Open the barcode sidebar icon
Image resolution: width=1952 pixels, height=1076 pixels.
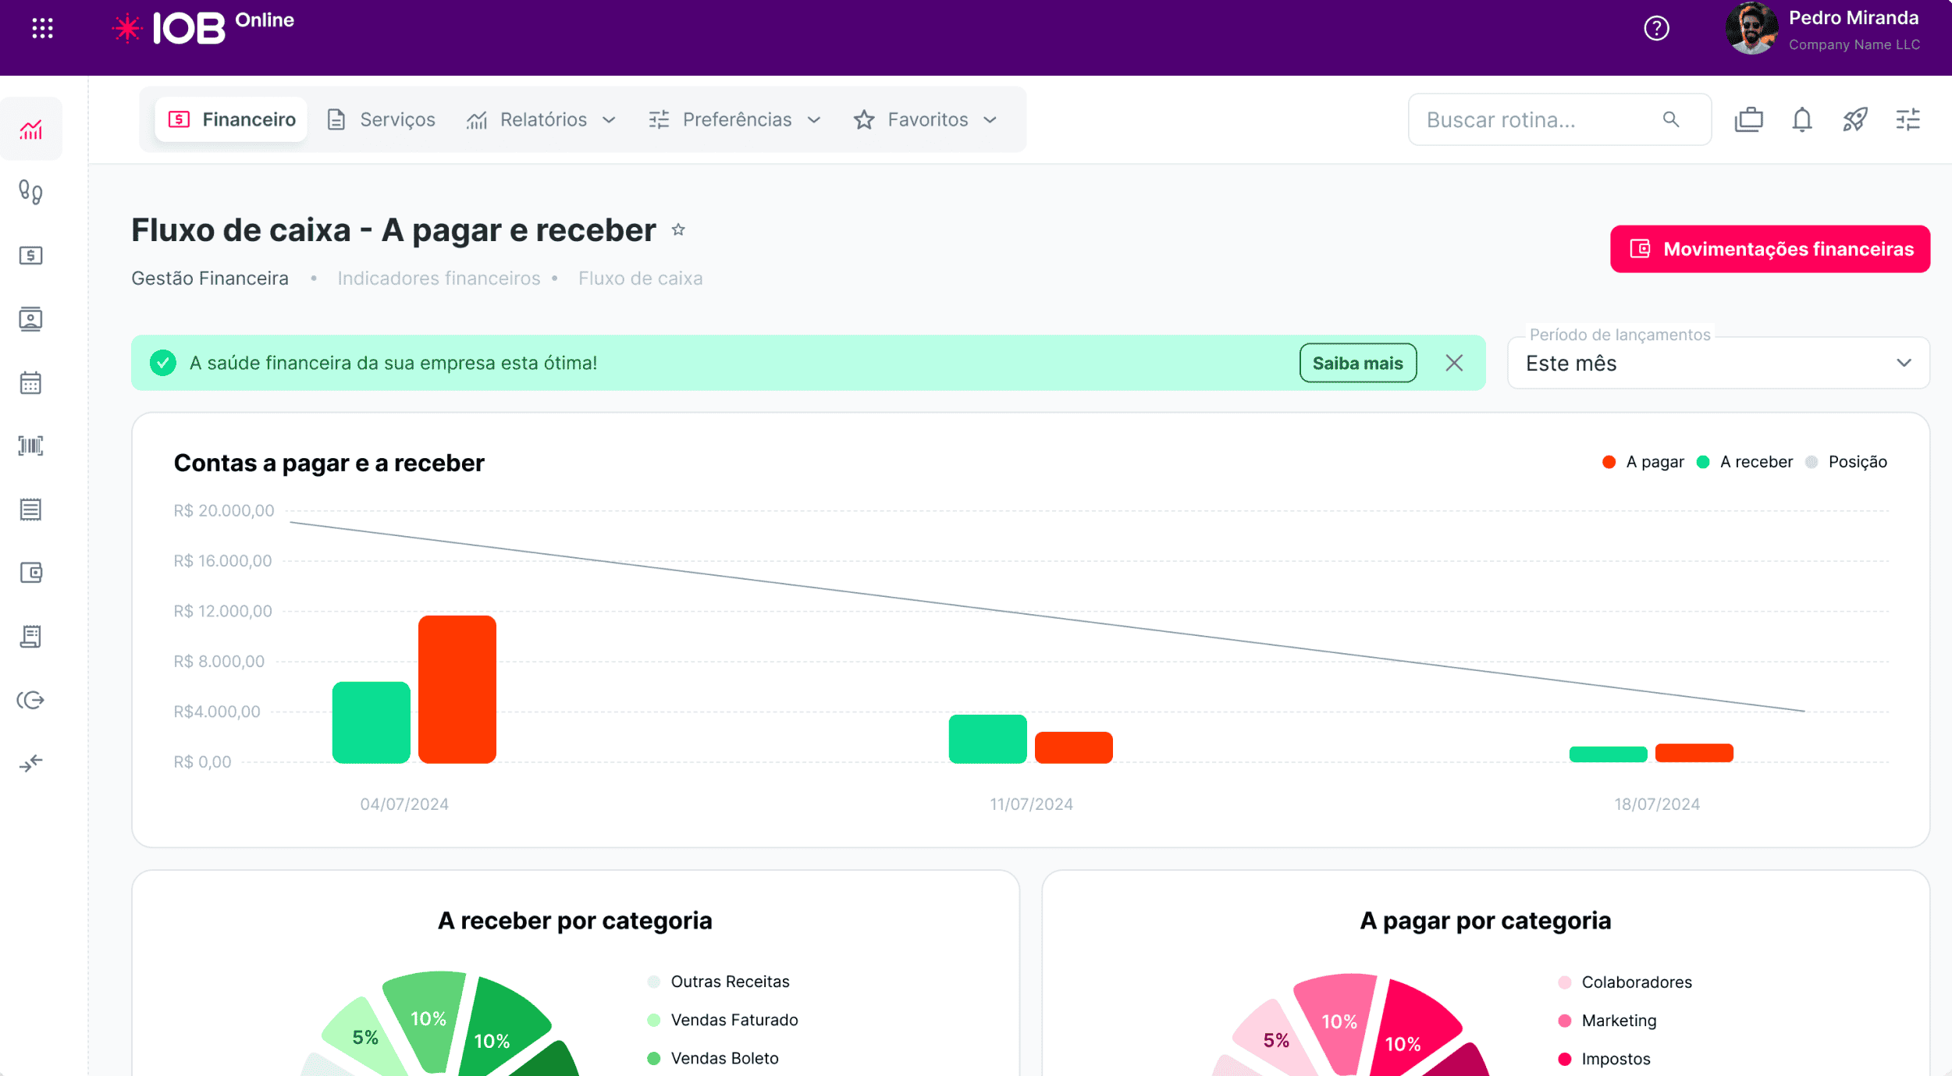click(x=31, y=446)
